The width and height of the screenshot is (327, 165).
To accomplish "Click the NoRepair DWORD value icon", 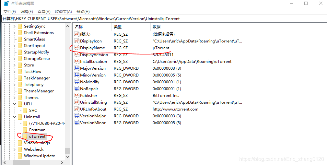I will 77,88.
